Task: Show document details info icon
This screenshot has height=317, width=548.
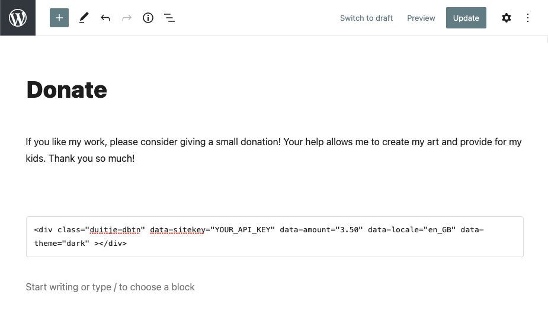Action: [148, 18]
